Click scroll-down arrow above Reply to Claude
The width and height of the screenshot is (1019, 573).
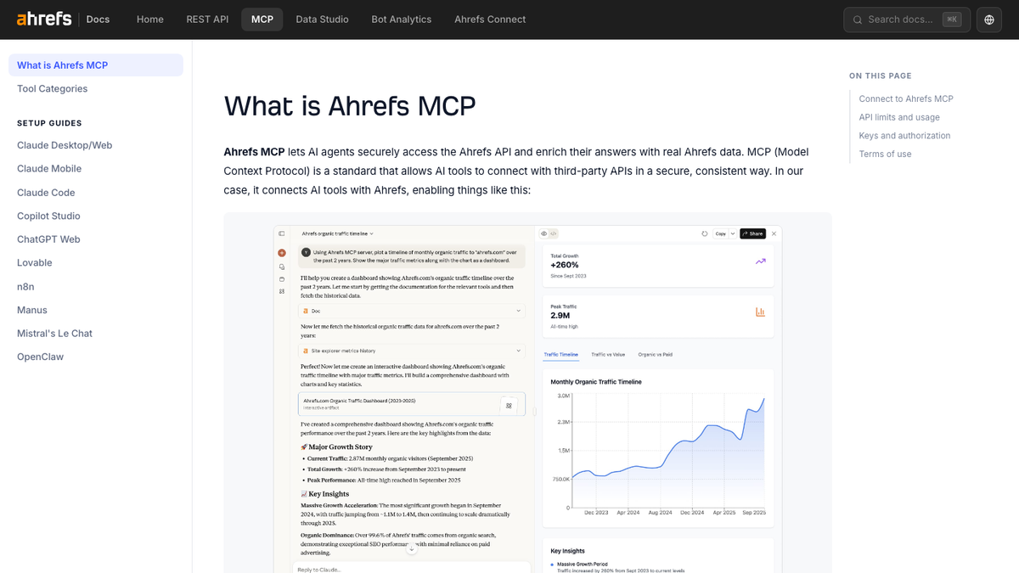412,549
